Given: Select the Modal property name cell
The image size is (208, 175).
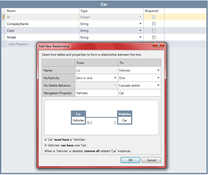Looking at the screenshot, I should coord(42,37).
